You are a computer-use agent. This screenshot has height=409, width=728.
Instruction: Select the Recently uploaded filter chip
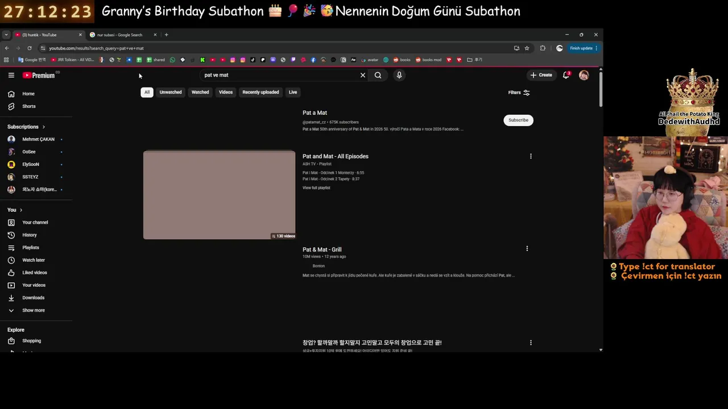[x=260, y=92]
